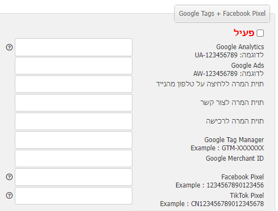Image resolution: width=278 pixels, height=211 pixels.
Task: Focus the תוית המרה לצור קשר field
Action: coord(73,103)
